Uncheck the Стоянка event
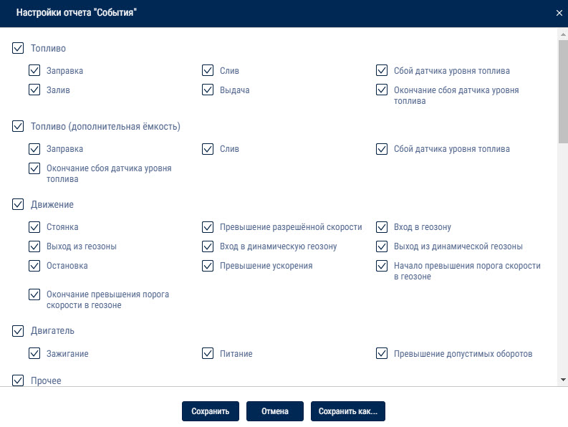 [34, 227]
